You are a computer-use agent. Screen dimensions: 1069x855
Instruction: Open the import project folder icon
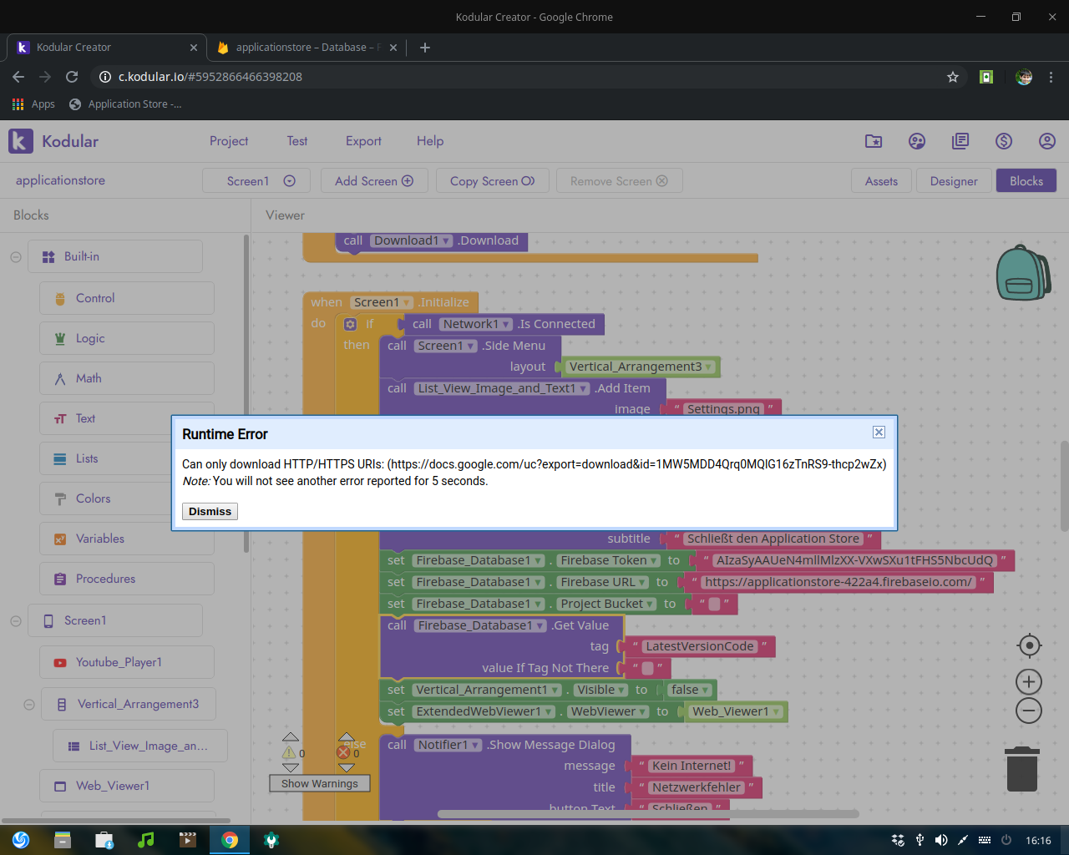(874, 141)
